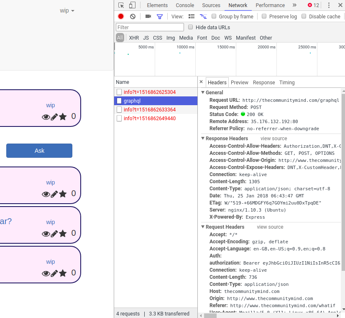
Task: Toggle the device toolbar icon
Action: pyautogui.click(x=132, y=5)
